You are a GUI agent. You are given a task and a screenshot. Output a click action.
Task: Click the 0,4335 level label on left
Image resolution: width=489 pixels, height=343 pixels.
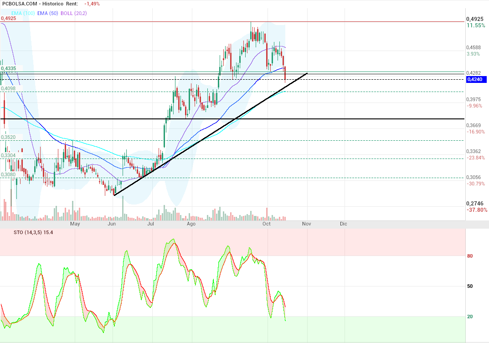(x=9, y=68)
